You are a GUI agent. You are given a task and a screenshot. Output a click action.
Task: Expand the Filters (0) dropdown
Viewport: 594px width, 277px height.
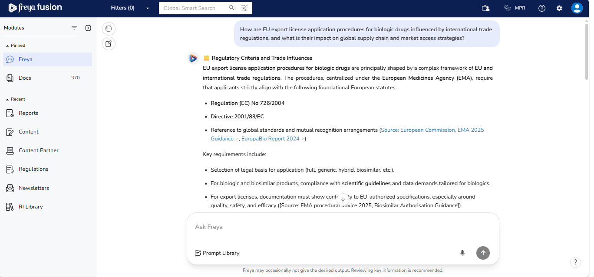[x=148, y=8]
